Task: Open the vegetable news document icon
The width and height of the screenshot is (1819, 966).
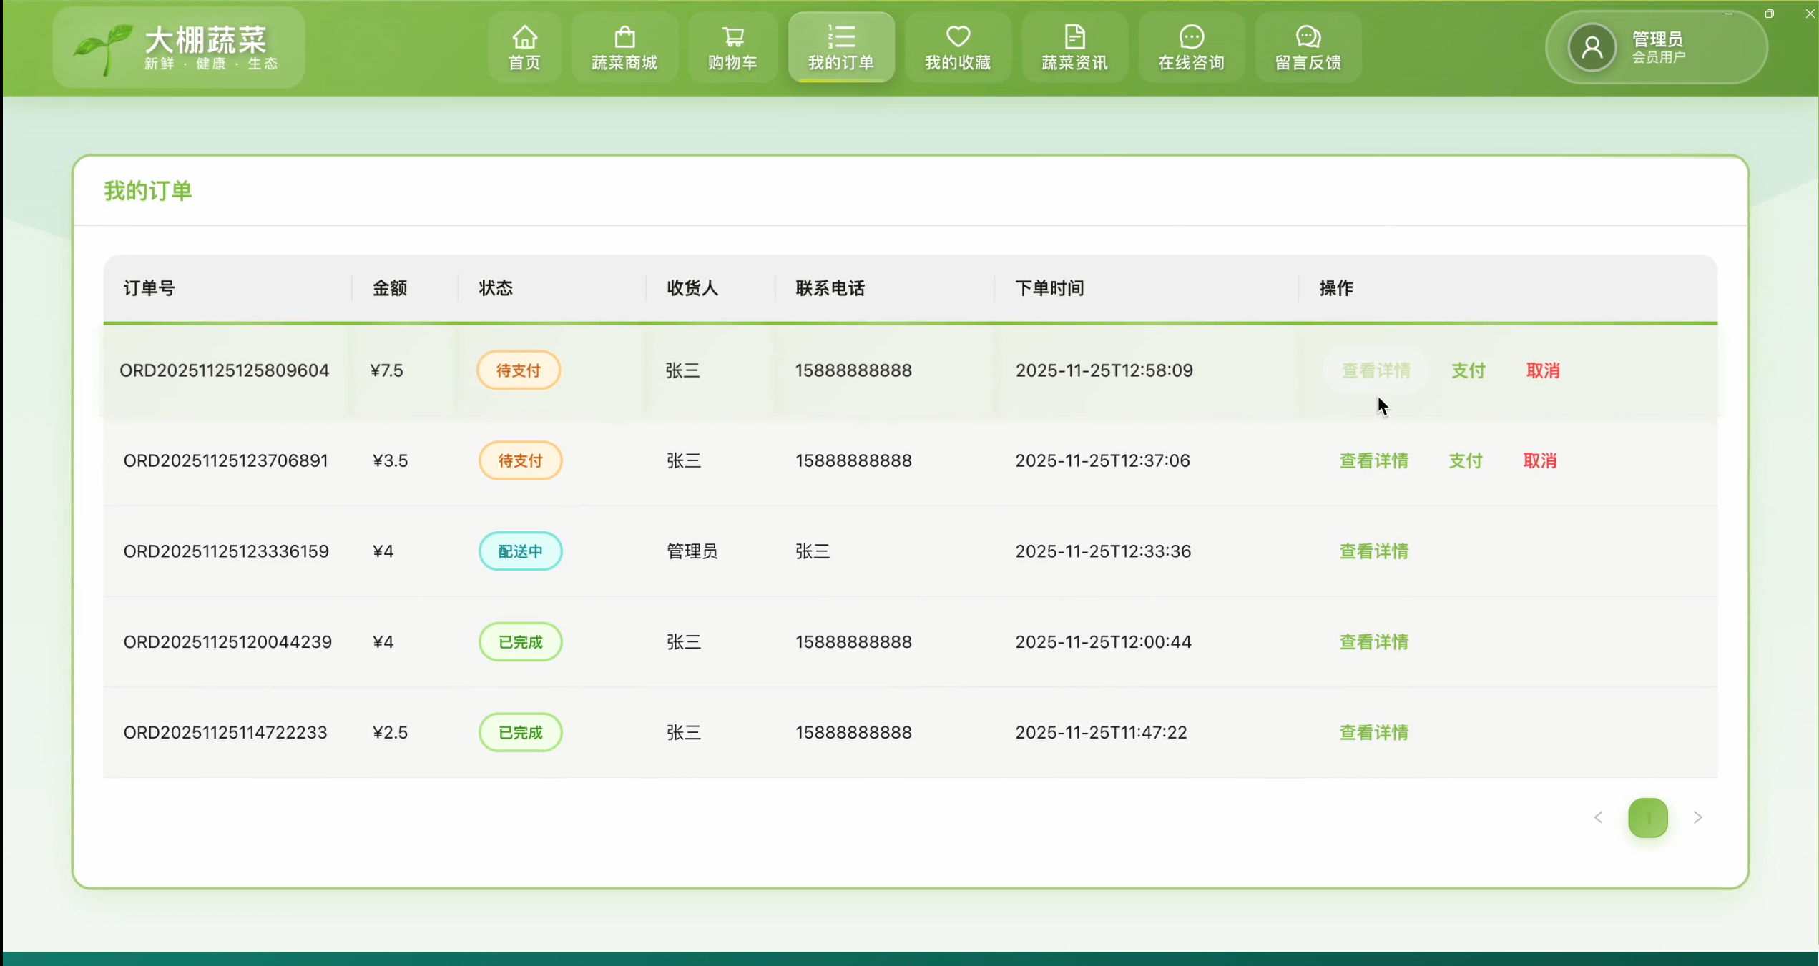Action: [x=1074, y=37]
